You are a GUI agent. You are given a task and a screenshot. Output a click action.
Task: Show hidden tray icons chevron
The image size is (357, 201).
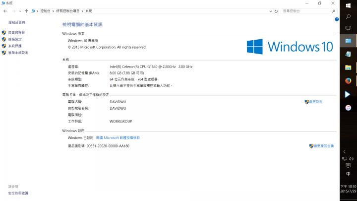(x=345, y=151)
